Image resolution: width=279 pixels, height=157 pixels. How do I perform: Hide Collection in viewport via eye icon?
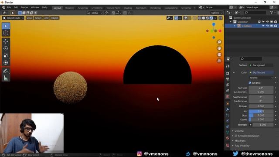click(267, 22)
